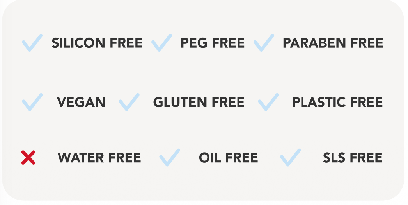Select the OIL FREE text
The width and height of the screenshot is (408, 205).
(228, 158)
